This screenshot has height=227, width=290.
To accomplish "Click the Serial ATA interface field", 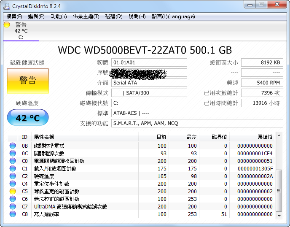I will 149,83.
